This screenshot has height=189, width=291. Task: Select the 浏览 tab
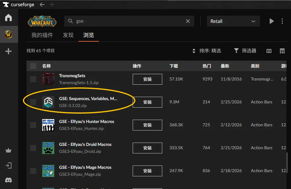(x=89, y=35)
